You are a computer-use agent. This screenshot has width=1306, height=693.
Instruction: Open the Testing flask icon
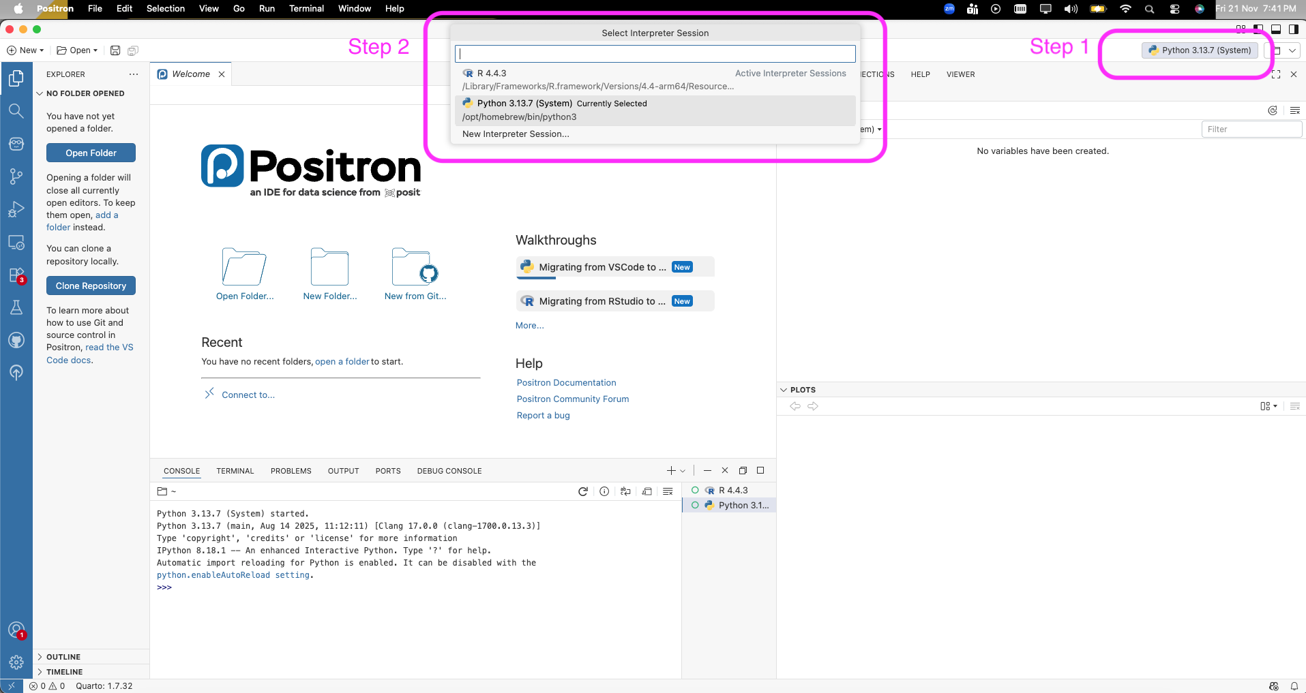16,307
